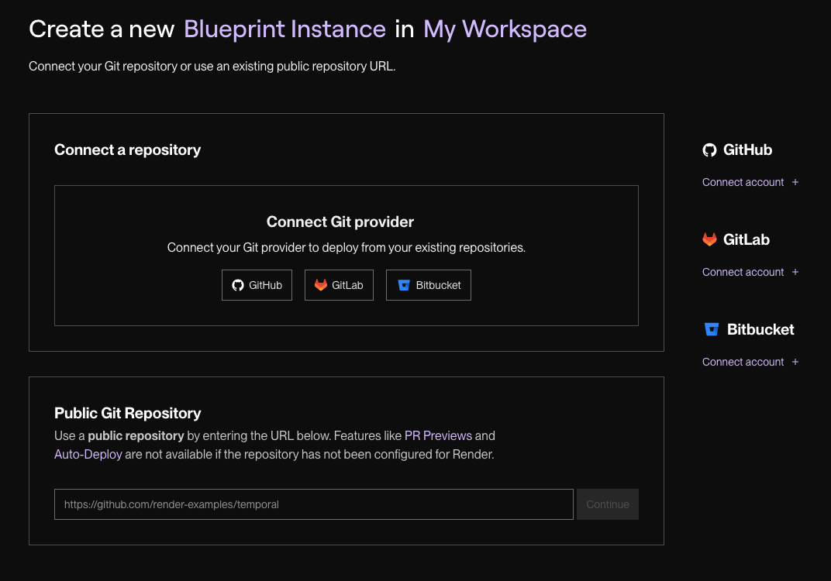Follow the Auto-Deploy link
This screenshot has width=831, height=581.
88,454
